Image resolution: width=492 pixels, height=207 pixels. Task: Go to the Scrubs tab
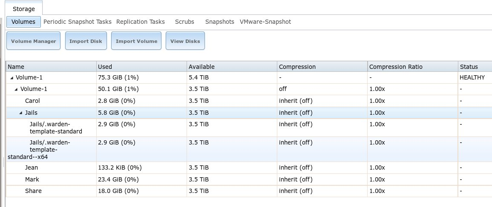[x=184, y=22]
